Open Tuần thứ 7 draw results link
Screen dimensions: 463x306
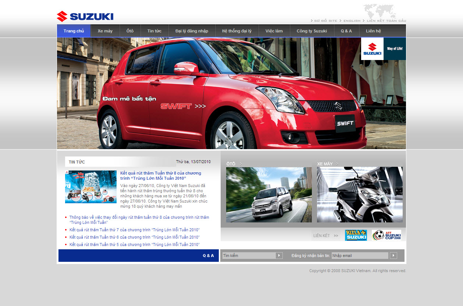point(135,230)
